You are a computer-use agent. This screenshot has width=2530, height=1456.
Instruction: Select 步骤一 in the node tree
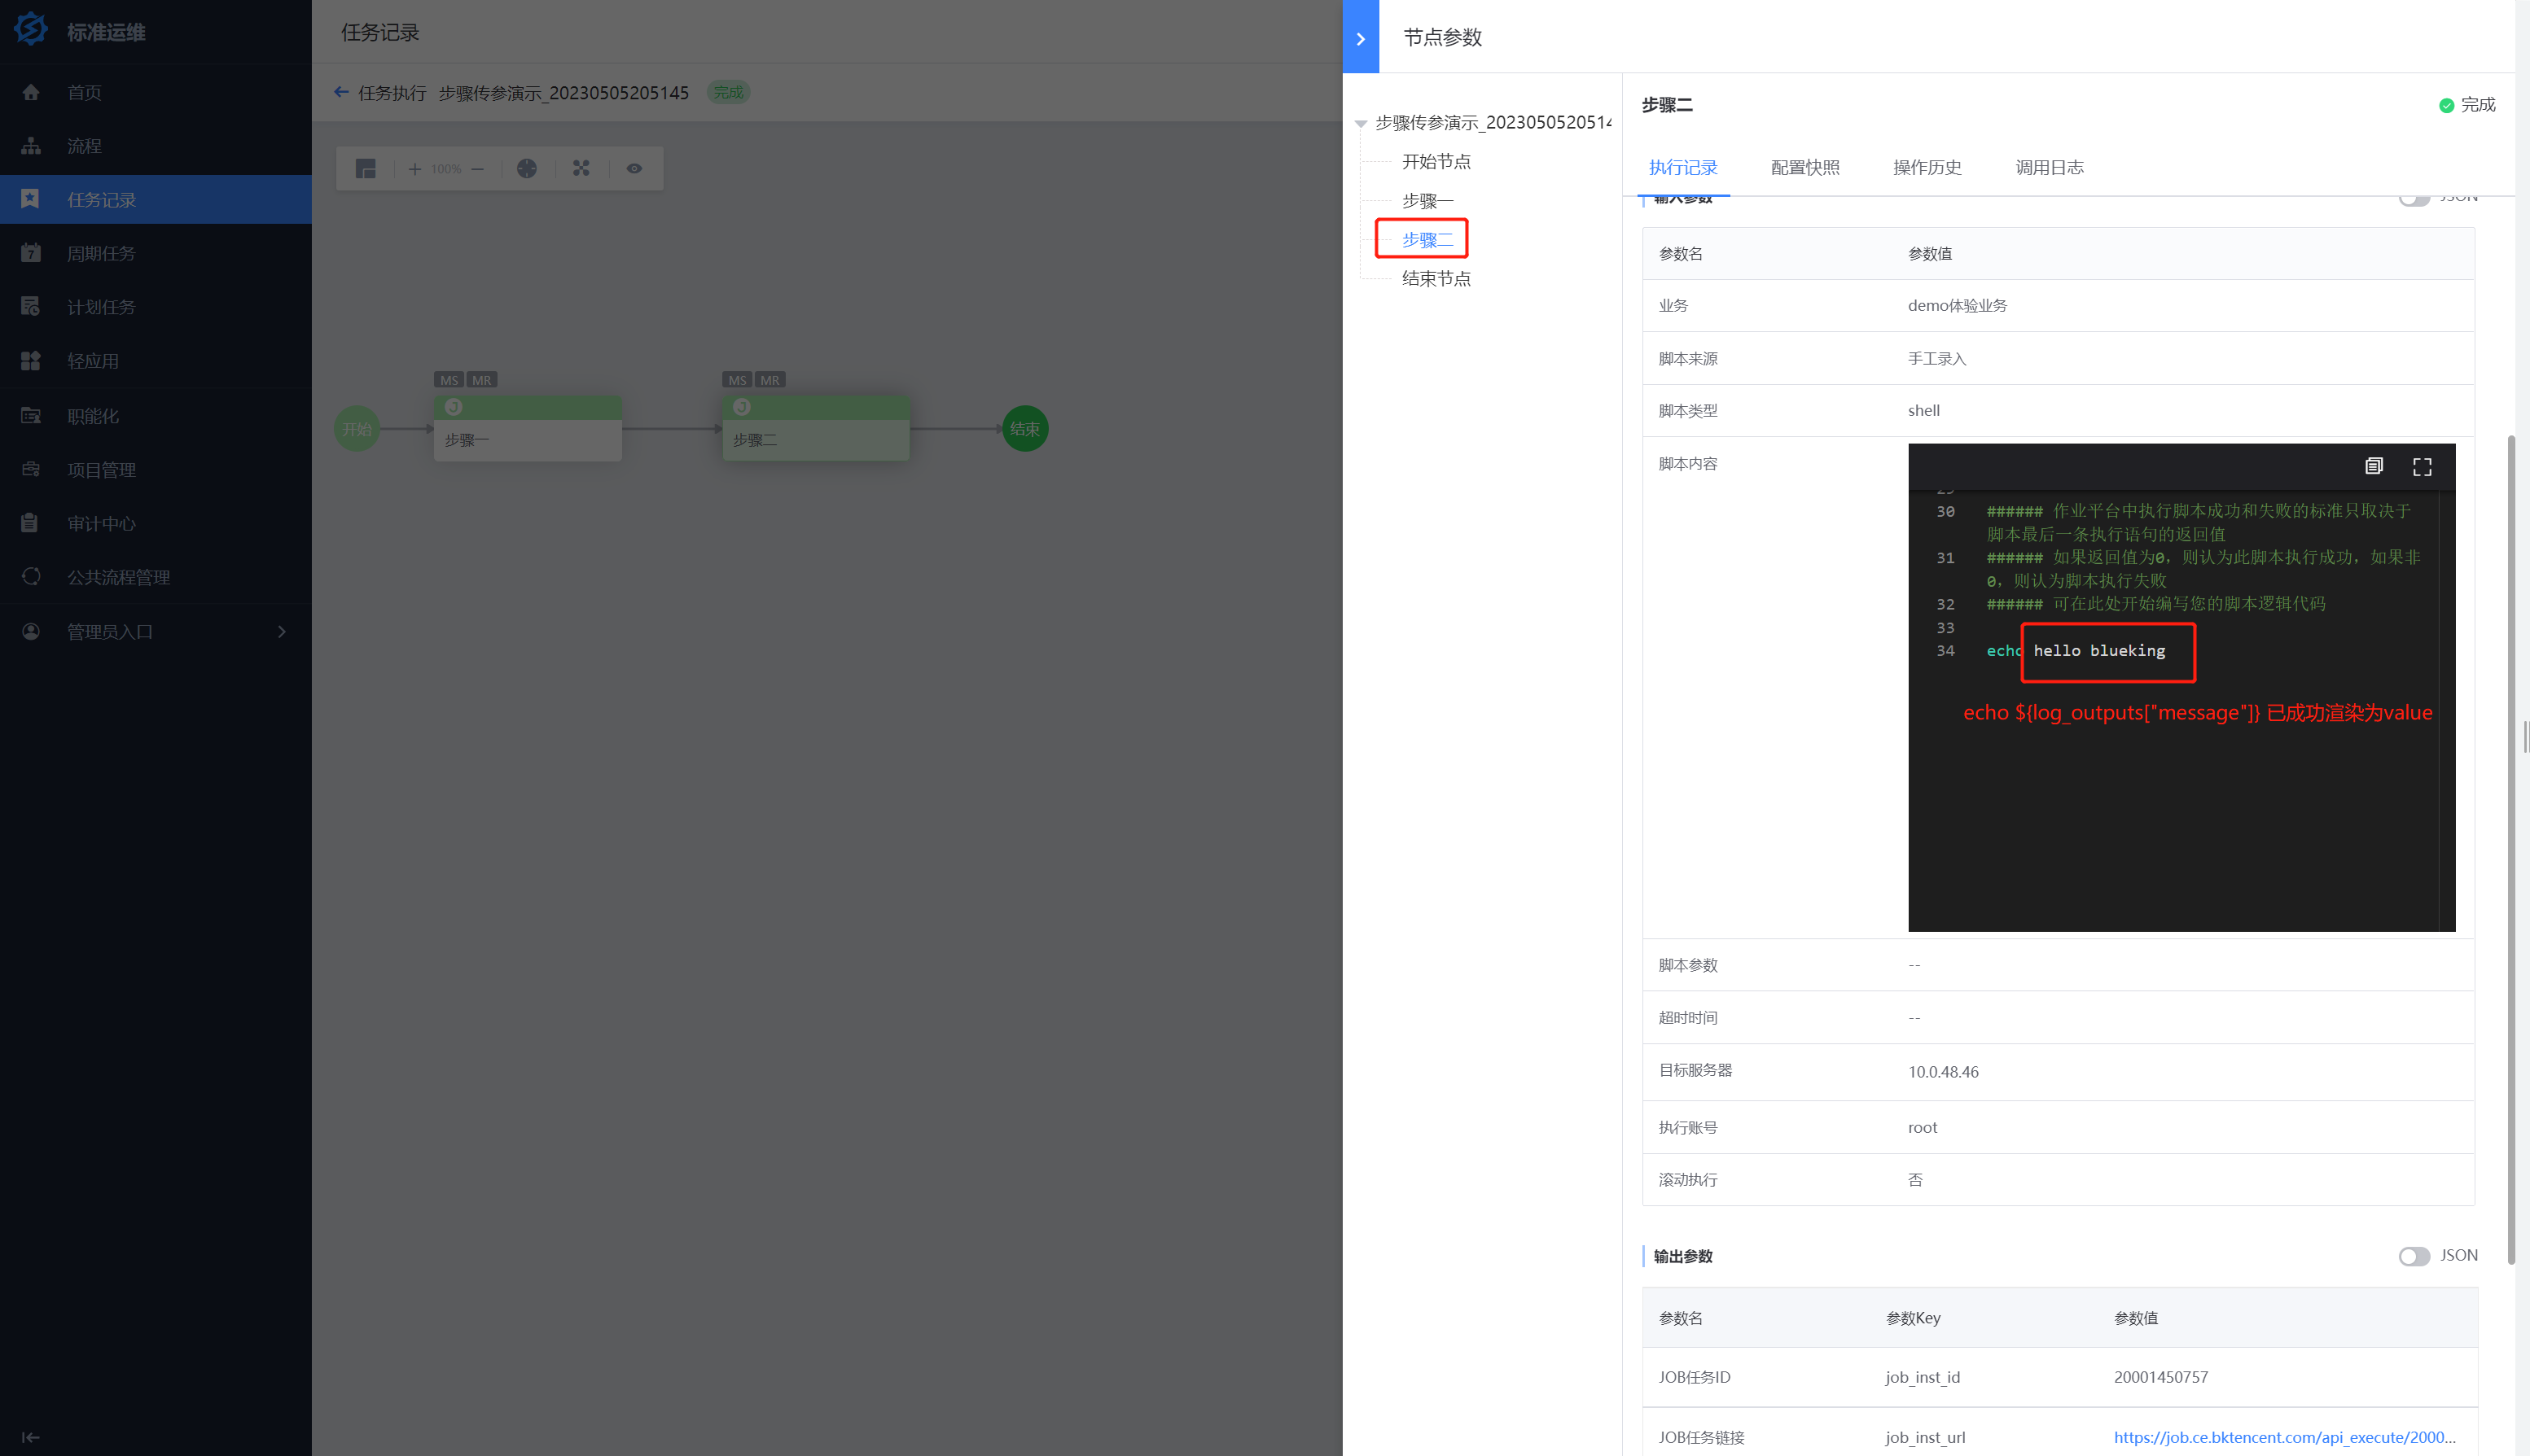click(x=1427, y=200)
